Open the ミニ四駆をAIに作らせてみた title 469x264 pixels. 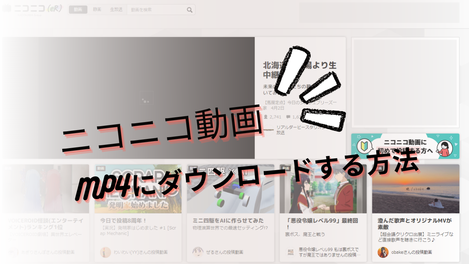228,221
